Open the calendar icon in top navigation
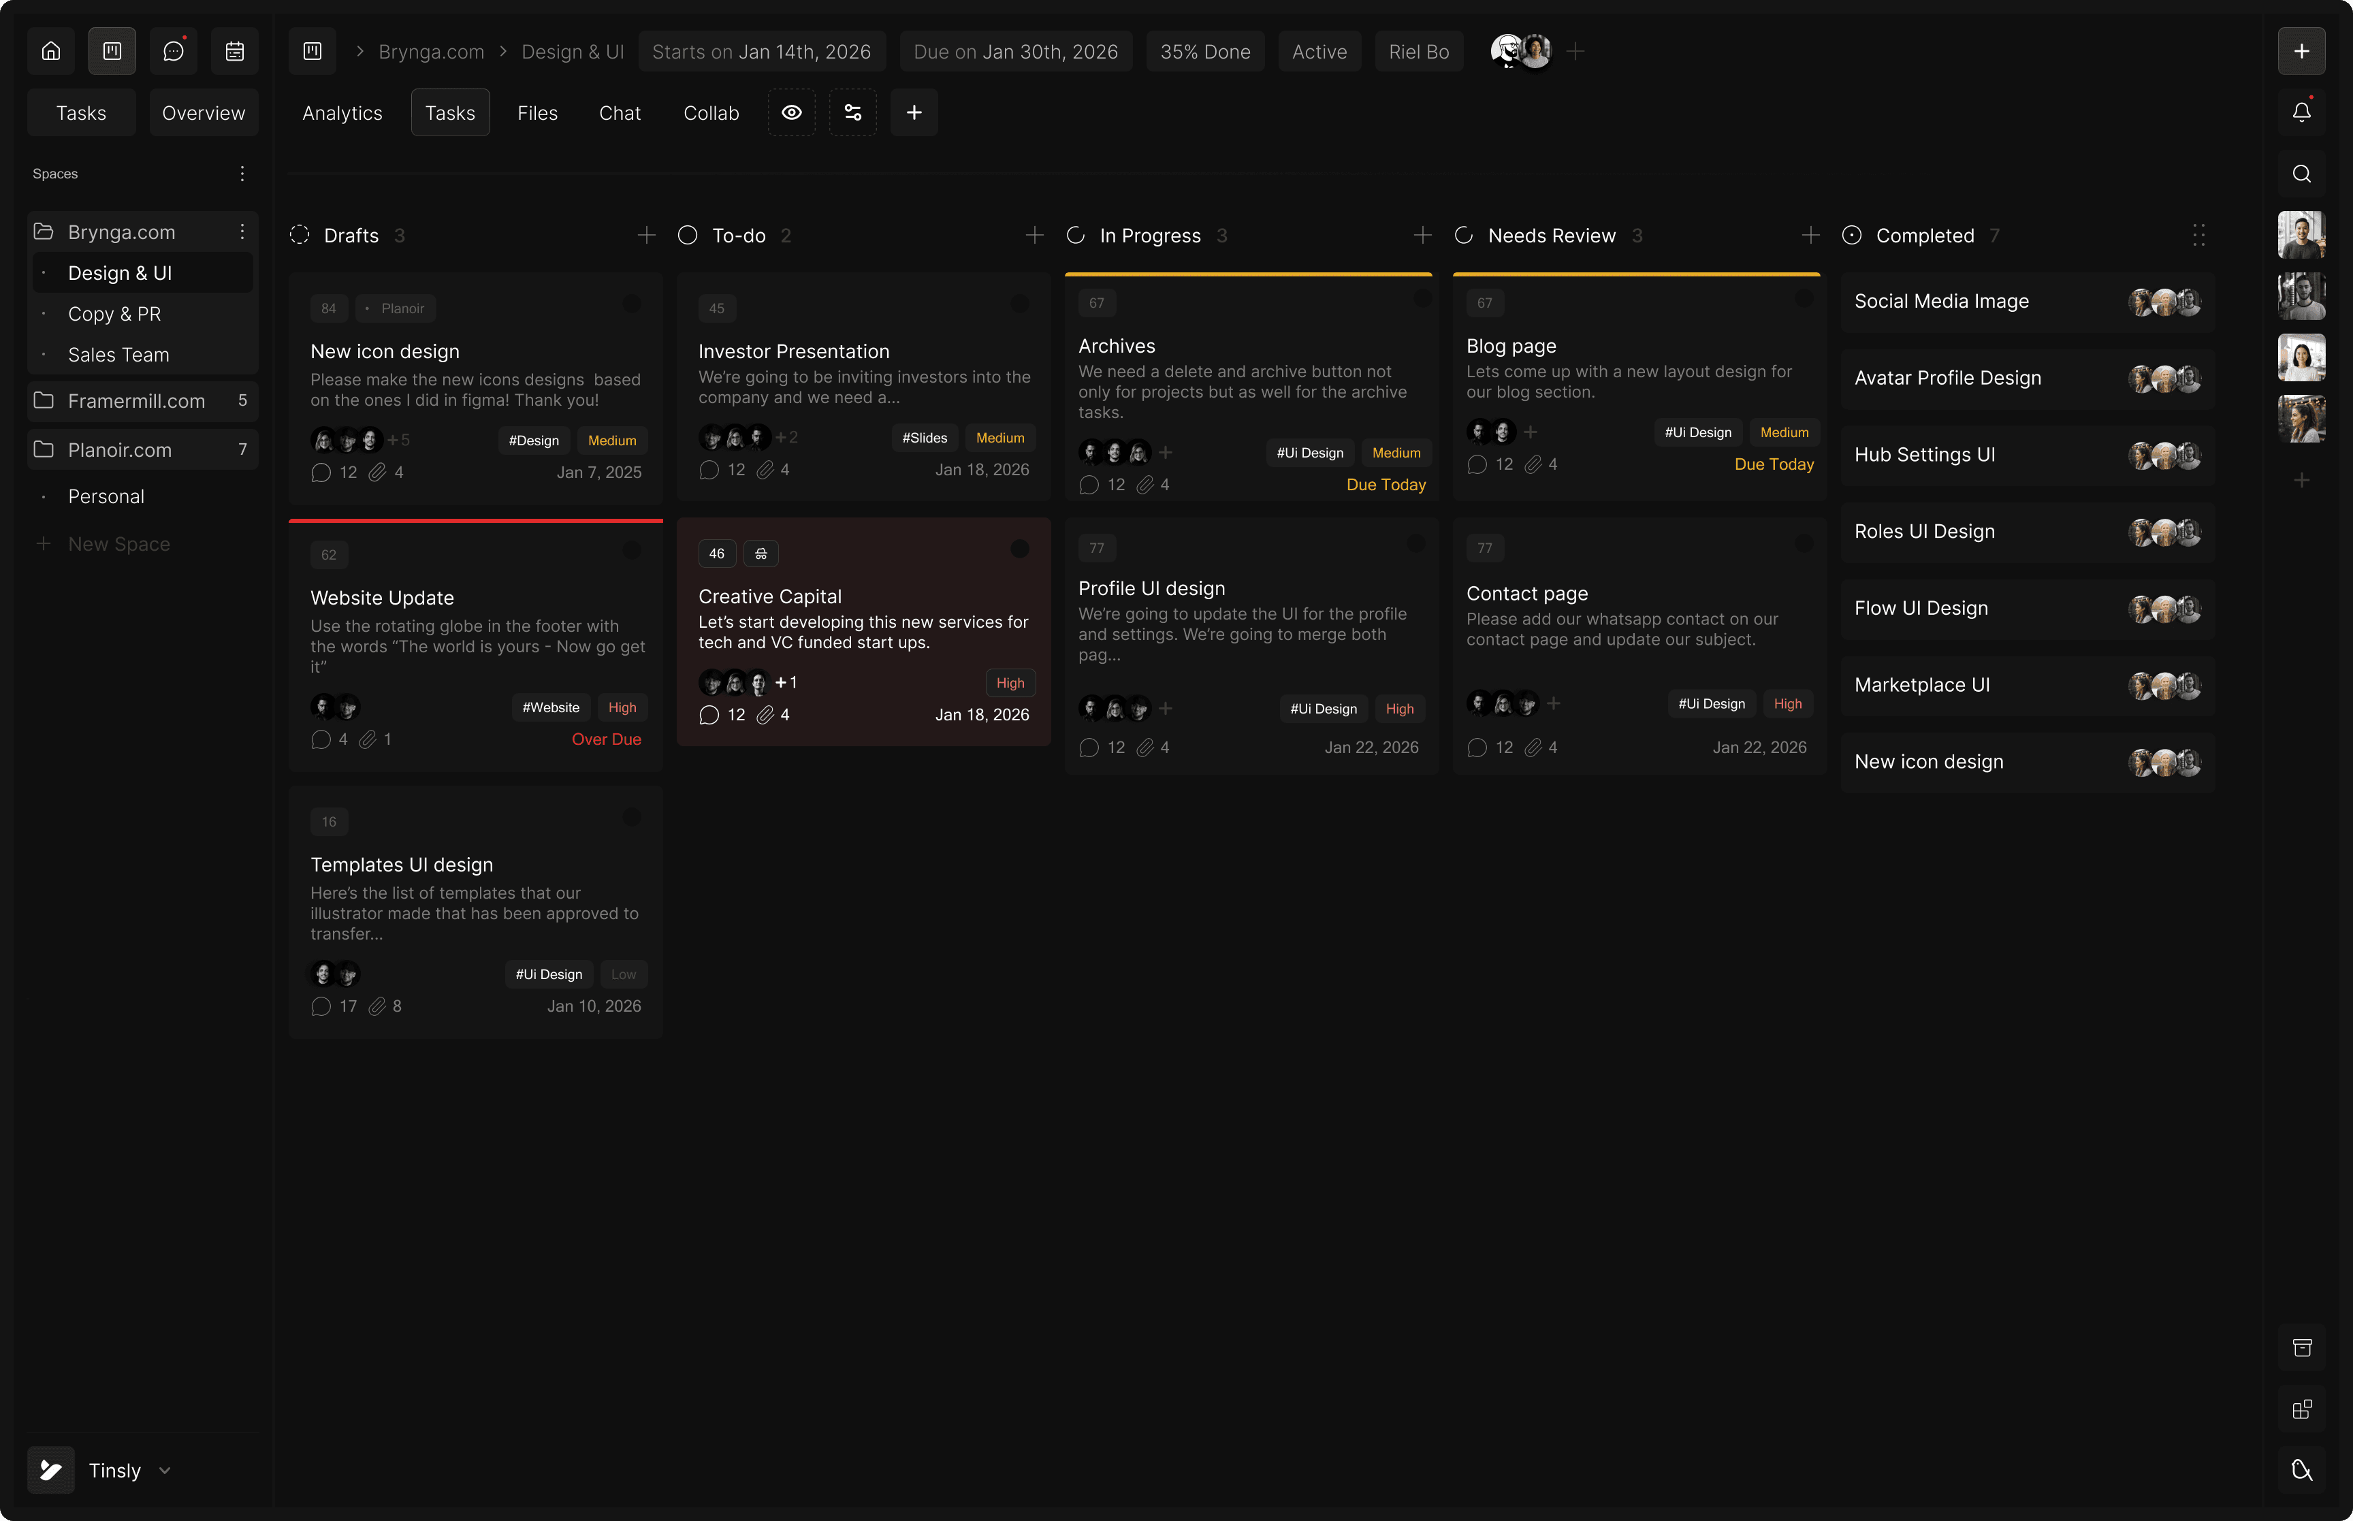 pyautogui.click(x=235, y=51)
